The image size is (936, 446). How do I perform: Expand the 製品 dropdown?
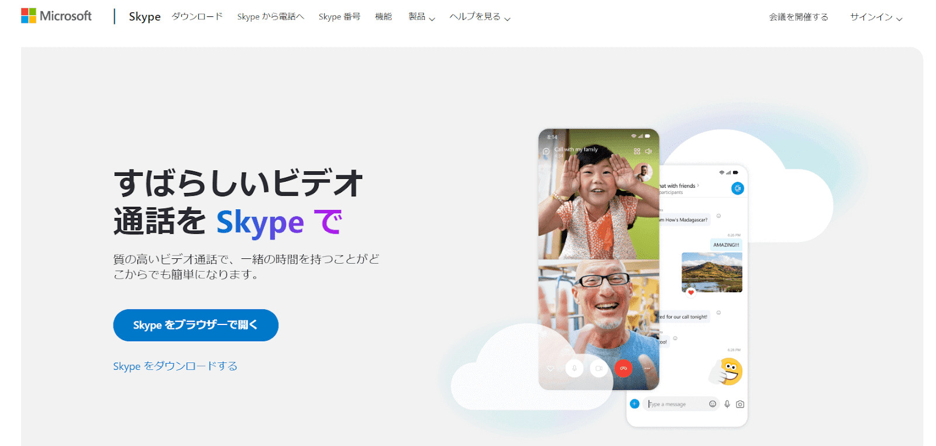[422, 16]
